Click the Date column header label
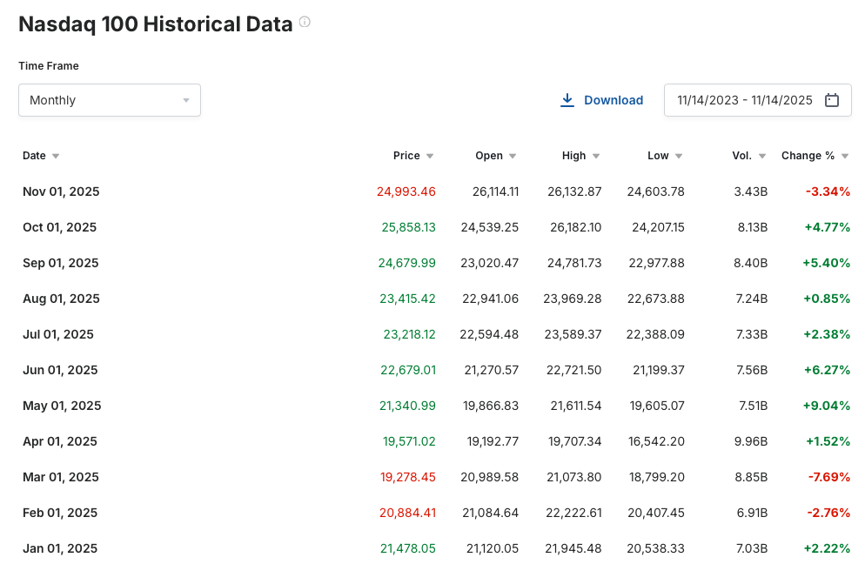Image resolution: width=865 pixels, height=571 pixels. point(34,156)
